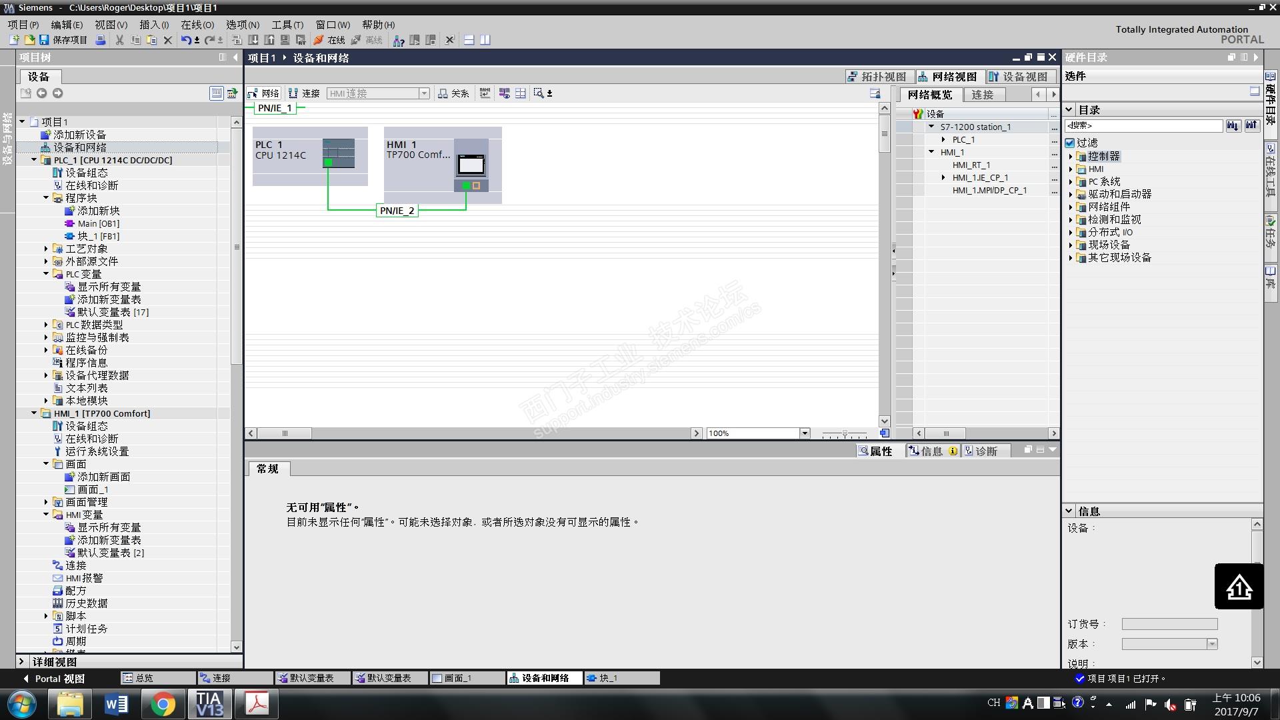
Task: Click the Undo arrow in toolbar
Action: point(186,40)
